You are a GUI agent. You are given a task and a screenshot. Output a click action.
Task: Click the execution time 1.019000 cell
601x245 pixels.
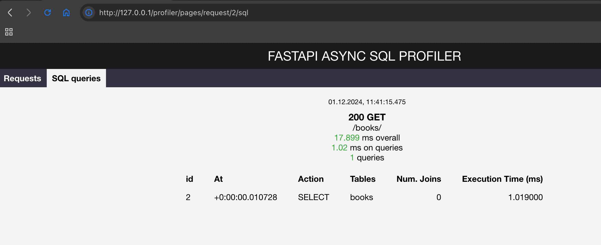click(526, 197)
